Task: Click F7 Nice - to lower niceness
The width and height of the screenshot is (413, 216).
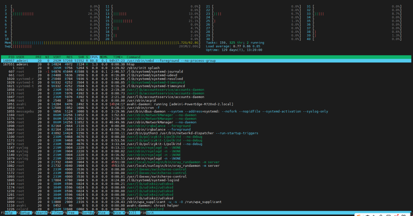Action: [102, 213]
